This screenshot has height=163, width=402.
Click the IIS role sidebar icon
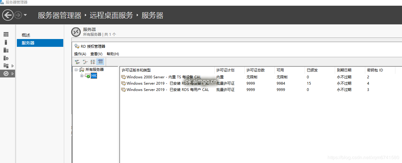point(6,58)
